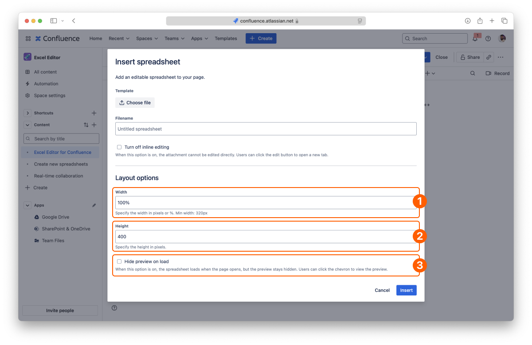Add a shortcut with the plus icon

point(94,113)
